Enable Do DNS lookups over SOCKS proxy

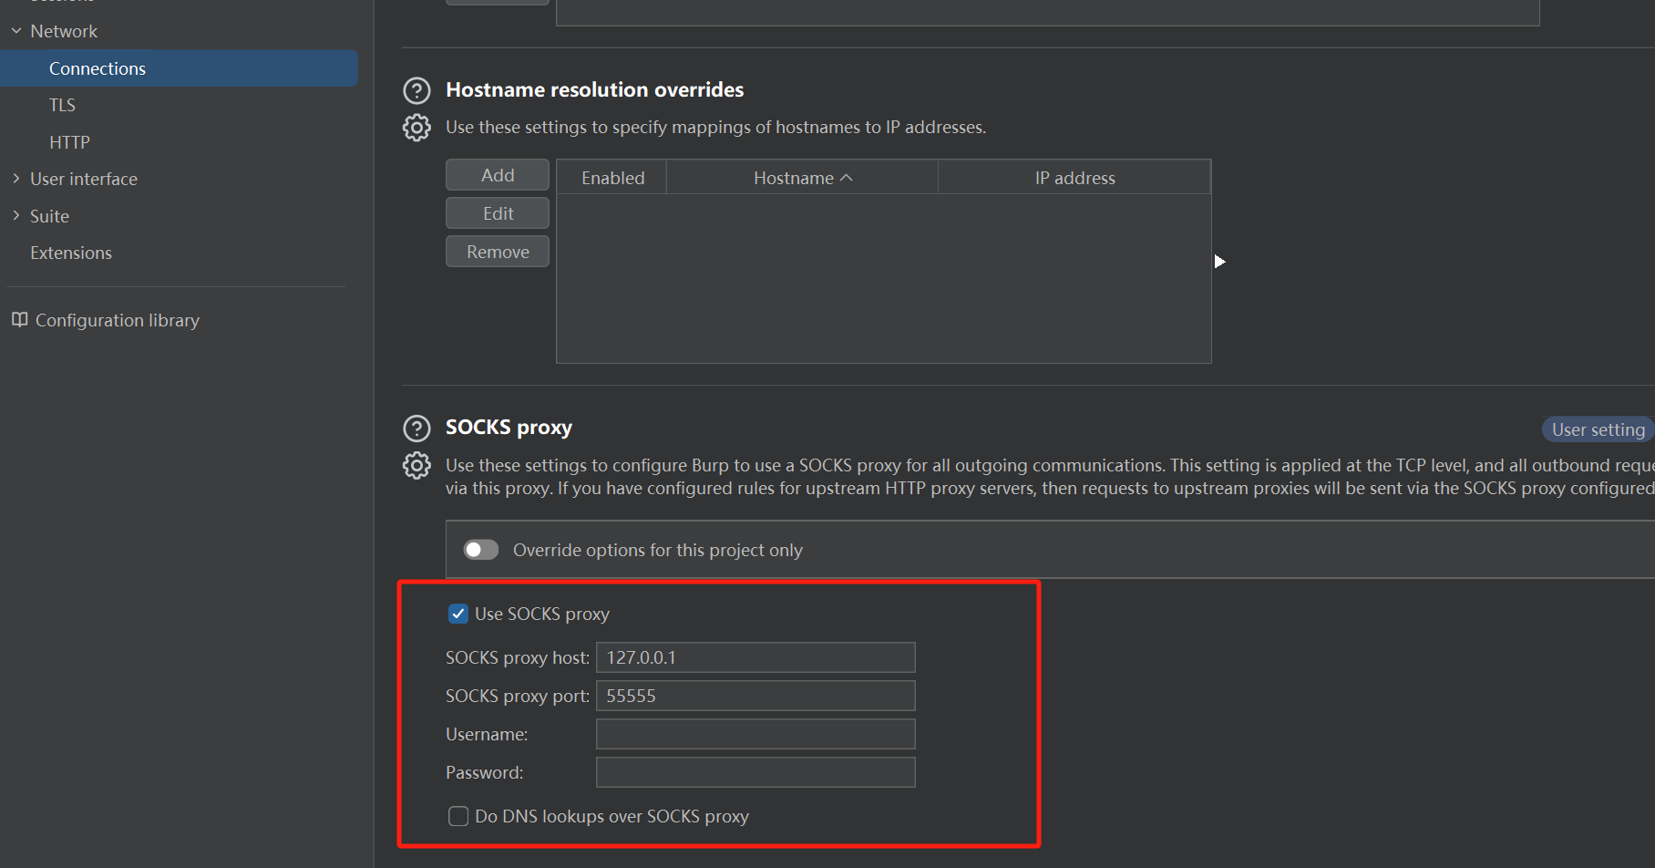(x=458, y=816)
